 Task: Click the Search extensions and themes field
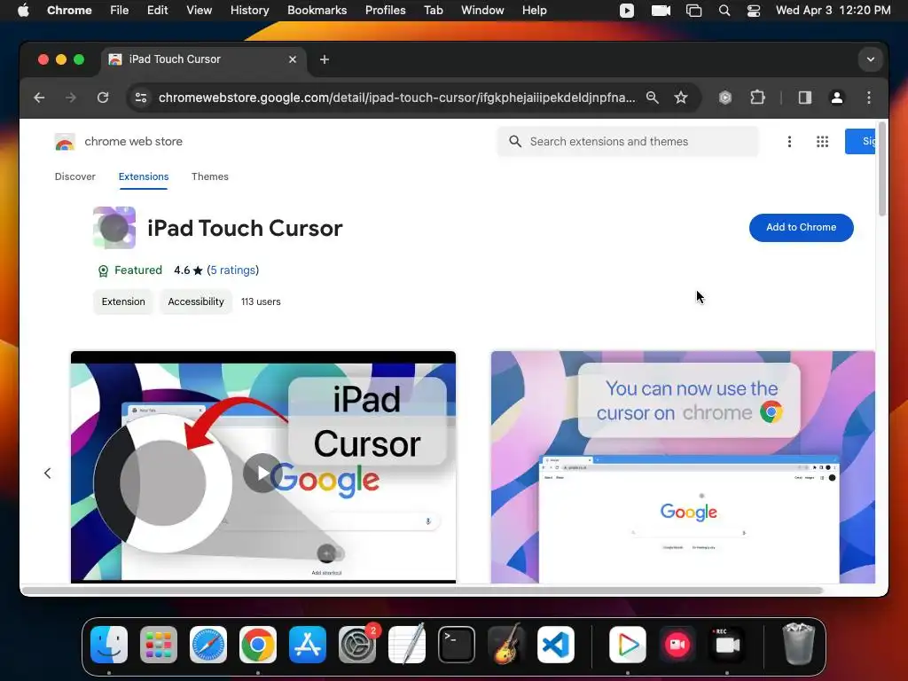628,141
